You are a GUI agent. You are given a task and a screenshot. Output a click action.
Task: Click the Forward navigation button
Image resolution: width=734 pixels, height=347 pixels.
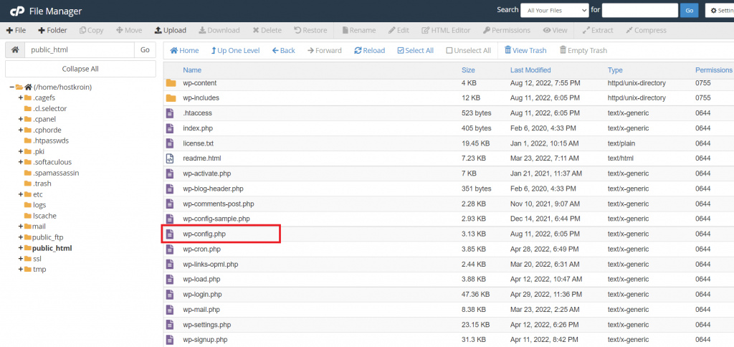click(325, 51)
